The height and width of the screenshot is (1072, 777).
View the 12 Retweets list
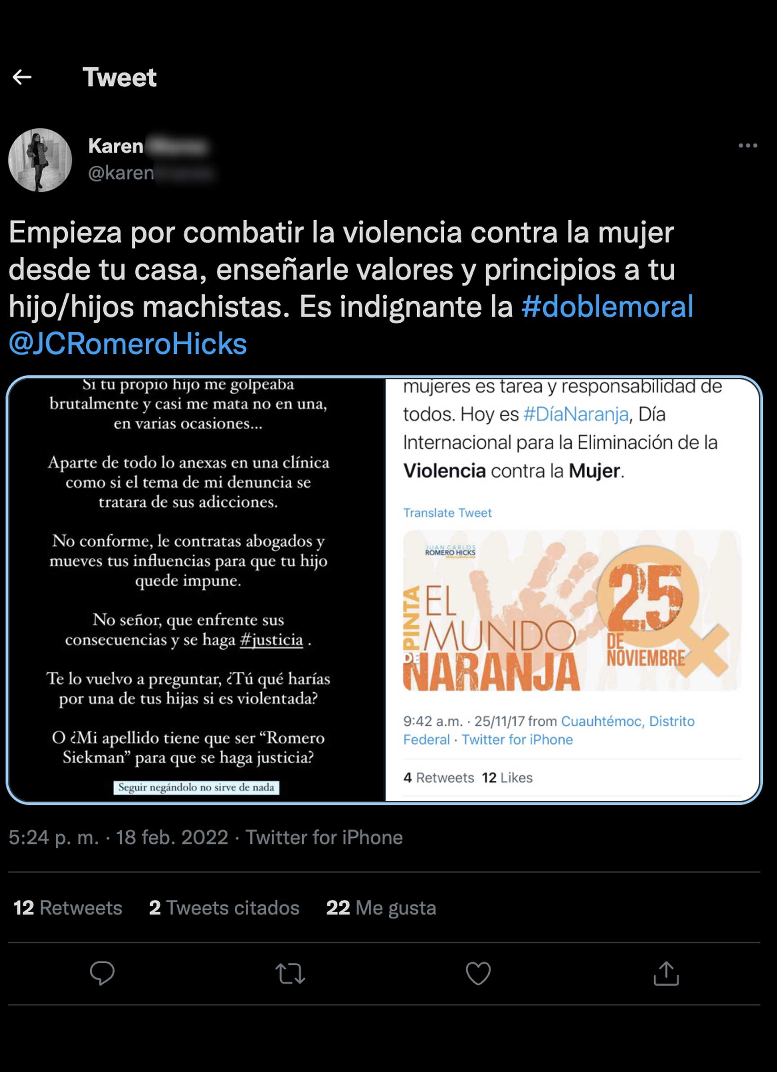[x=67, y=907]
